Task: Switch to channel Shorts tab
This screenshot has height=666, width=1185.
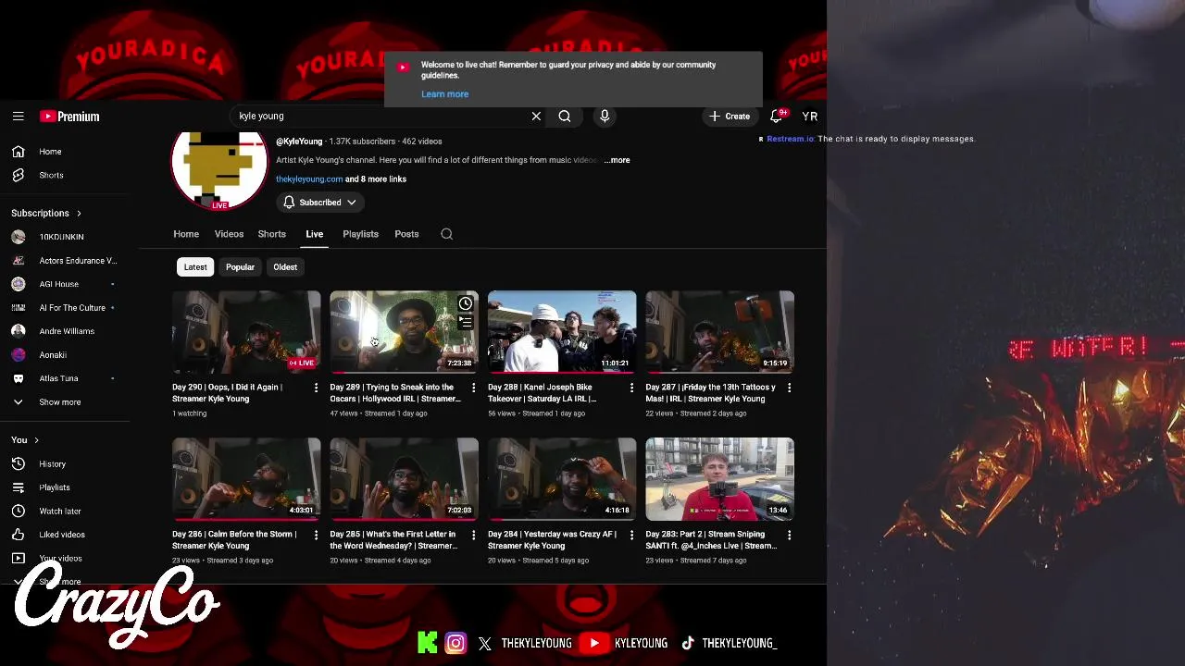Action: pos(272,234)
